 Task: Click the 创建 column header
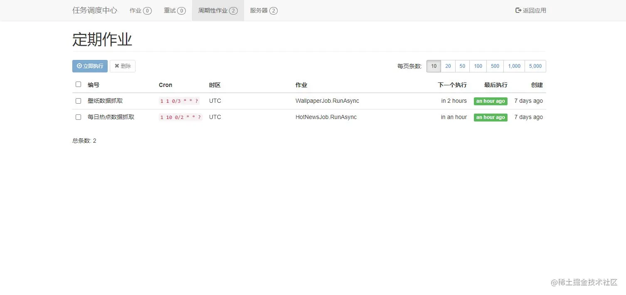pos(537,85)
